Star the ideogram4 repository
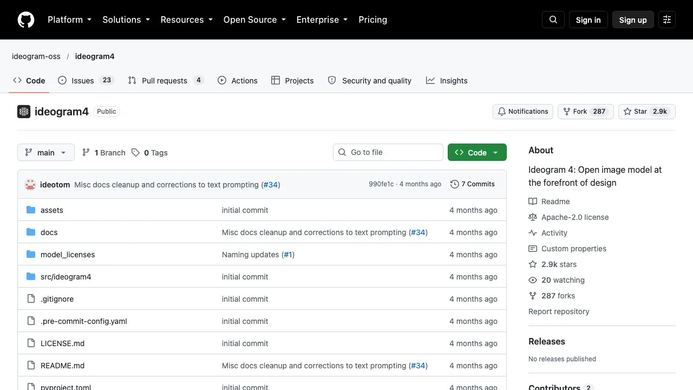The width and height of the screenshot is (693, 390). click(647, 112)
